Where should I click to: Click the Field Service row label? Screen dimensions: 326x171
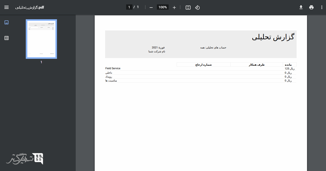(x=113, y=68)
